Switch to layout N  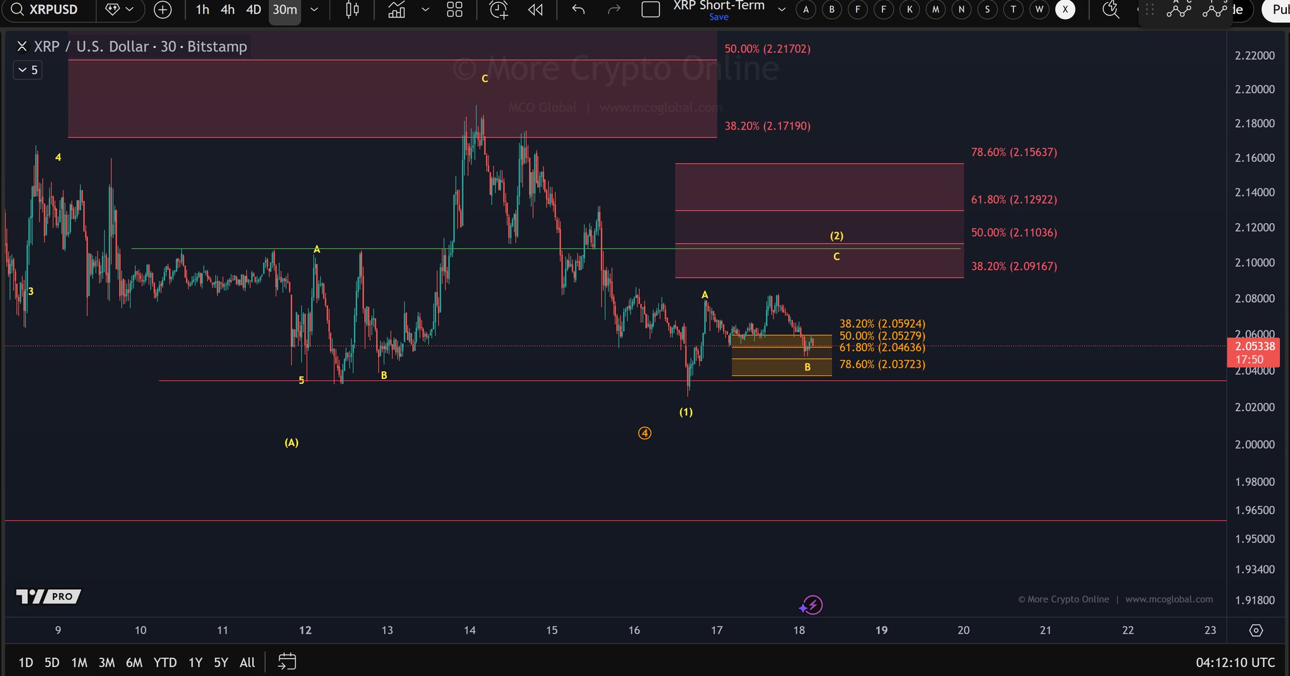coord(961,9)
